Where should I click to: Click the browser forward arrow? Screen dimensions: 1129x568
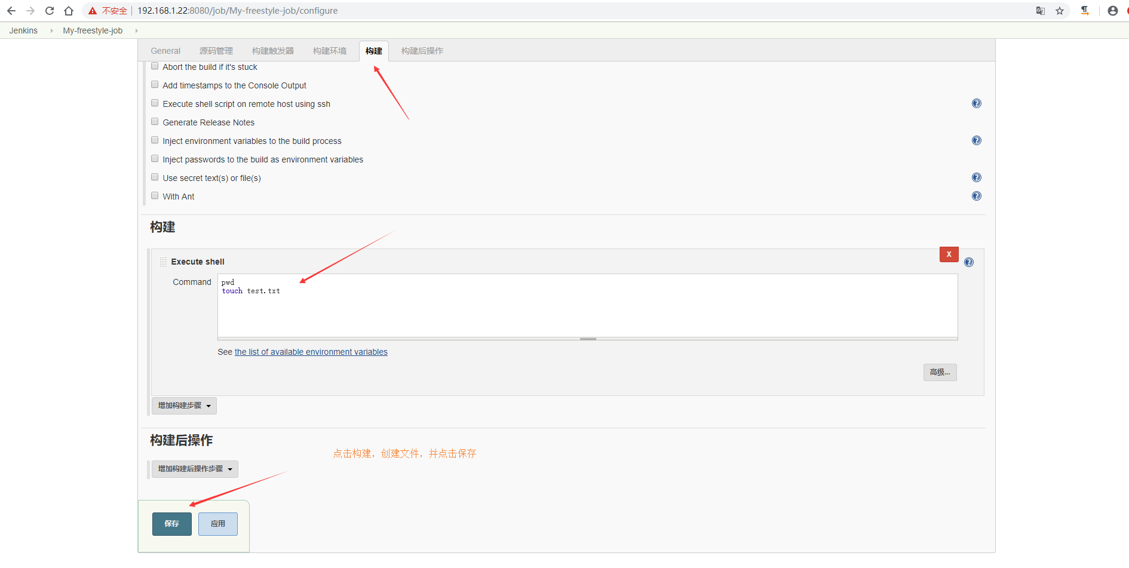coord(30,11)
